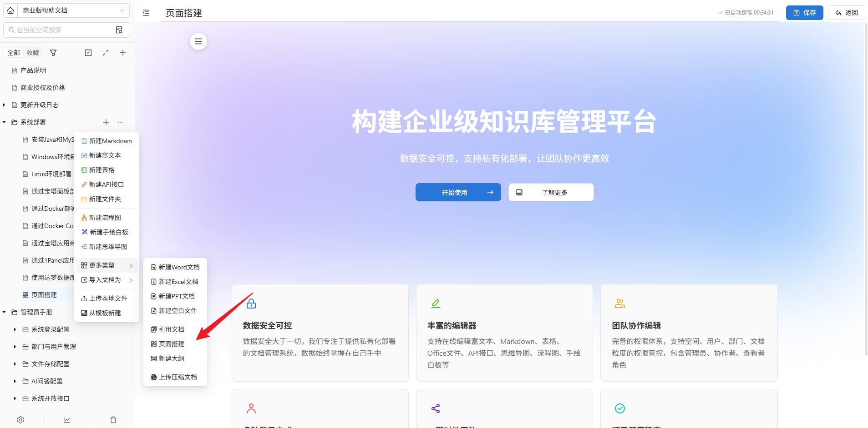Click the advanced search icon in search box
Screen dimensions: 868x428
[x=119, y=30]
